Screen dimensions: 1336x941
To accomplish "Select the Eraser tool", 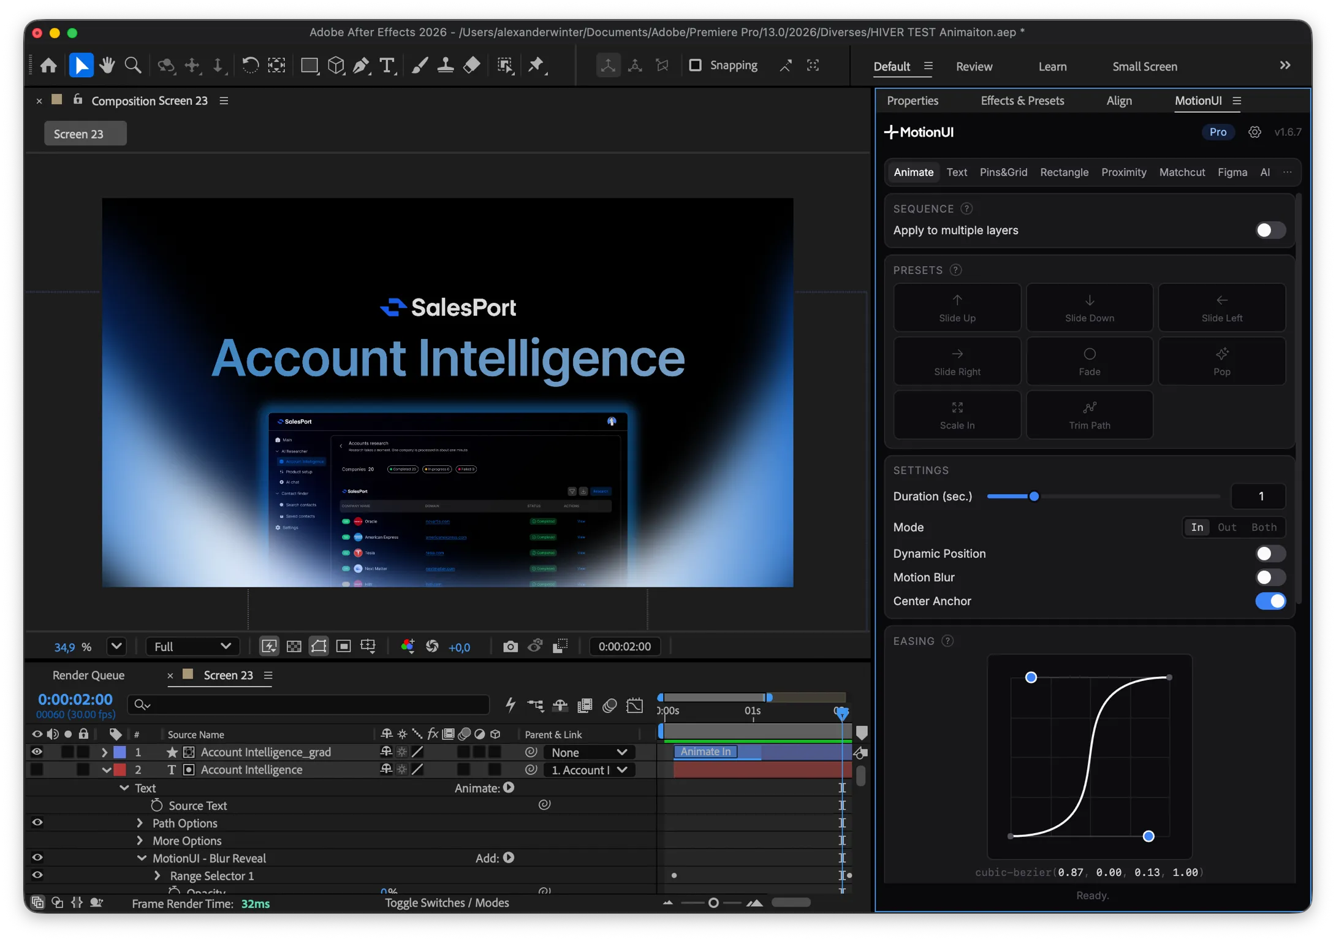I will pyautogui.click(x=472, y=66).
